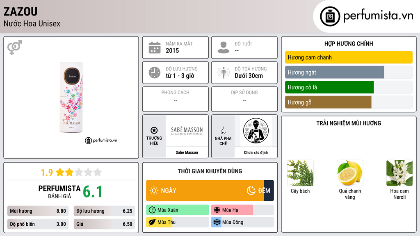Click the perfumista.vn bottle logo icon
The width and height of the screenshot is (420, 236).
click(x=330, y=16)
